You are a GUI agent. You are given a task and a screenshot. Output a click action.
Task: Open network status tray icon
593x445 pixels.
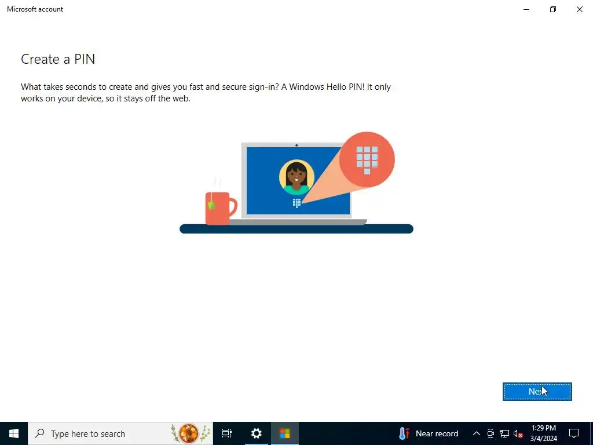coord(504,433)
